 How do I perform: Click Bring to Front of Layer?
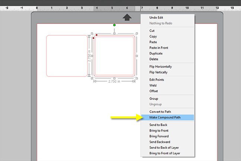point(167,153)
